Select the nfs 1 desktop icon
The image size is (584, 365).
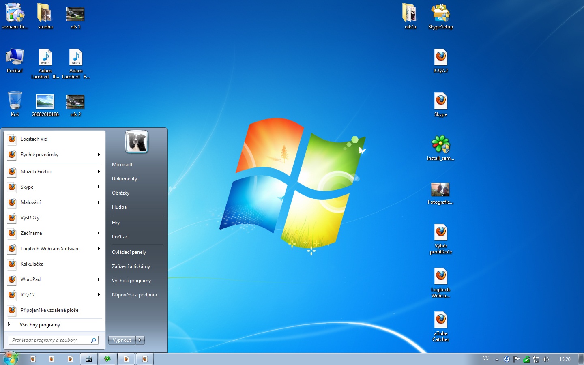tap(75, 17)
